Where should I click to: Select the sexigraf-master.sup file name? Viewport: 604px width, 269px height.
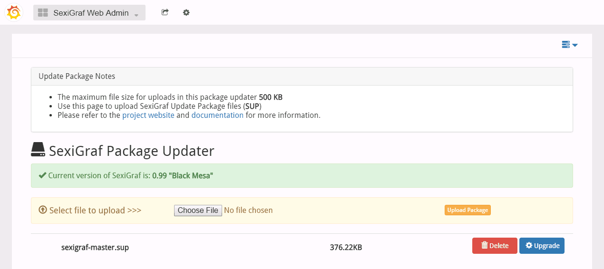click(95, 247)
